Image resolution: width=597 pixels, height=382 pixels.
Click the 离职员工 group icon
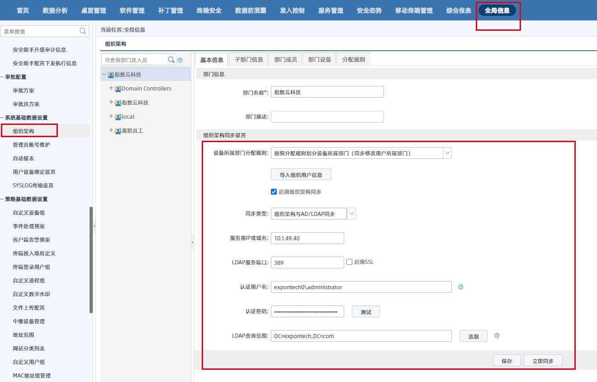tap(118, 131)
